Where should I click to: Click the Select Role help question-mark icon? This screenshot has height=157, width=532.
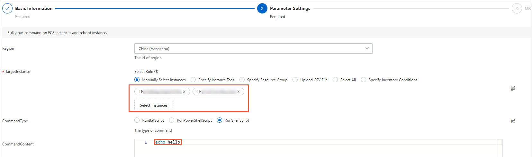tap(156, 72)
